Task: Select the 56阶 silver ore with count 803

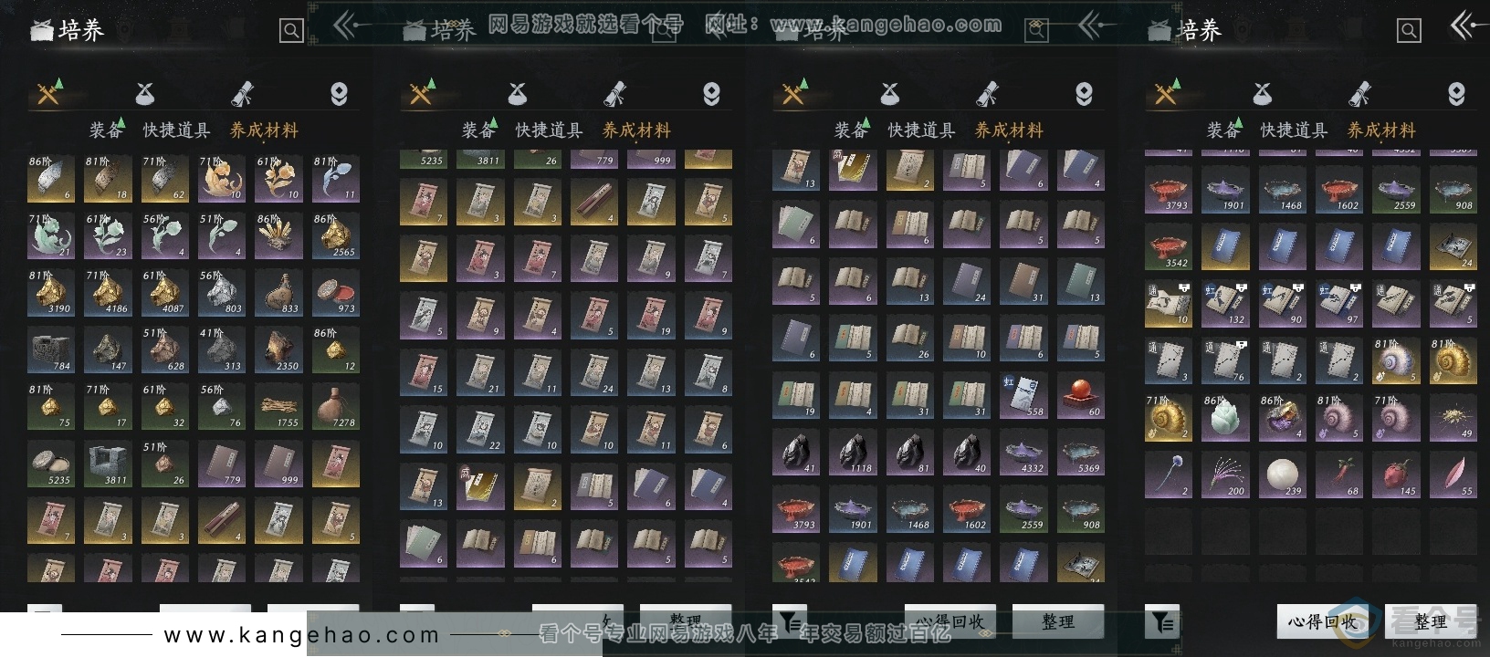Action: tap(222, 292)
